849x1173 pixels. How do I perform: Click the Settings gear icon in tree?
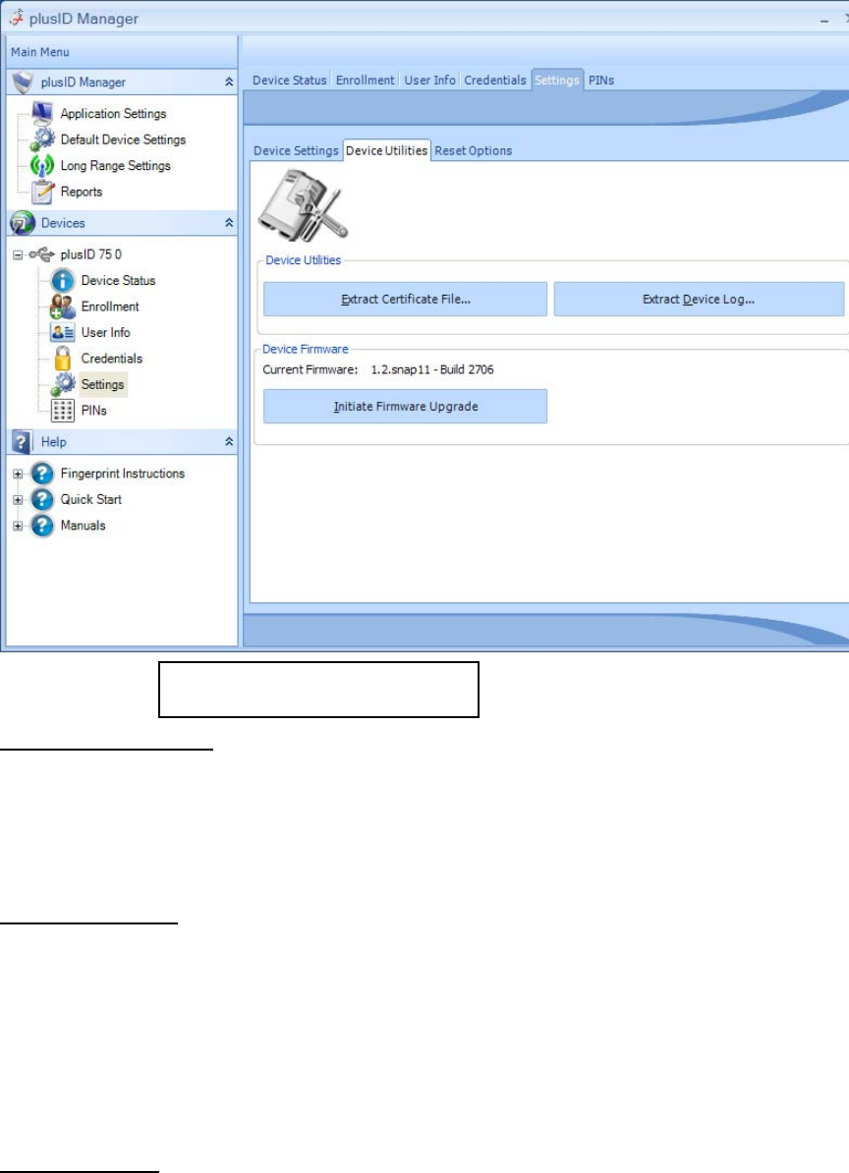[63, 384]
